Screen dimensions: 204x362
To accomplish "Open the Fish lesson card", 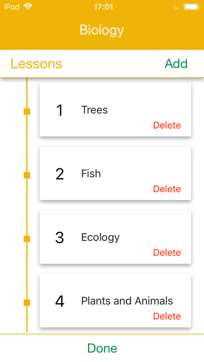I will coord(116,173).
